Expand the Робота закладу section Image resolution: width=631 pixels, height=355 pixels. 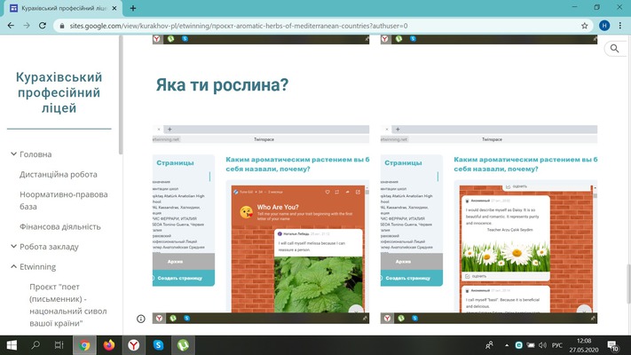pos(14,247)
